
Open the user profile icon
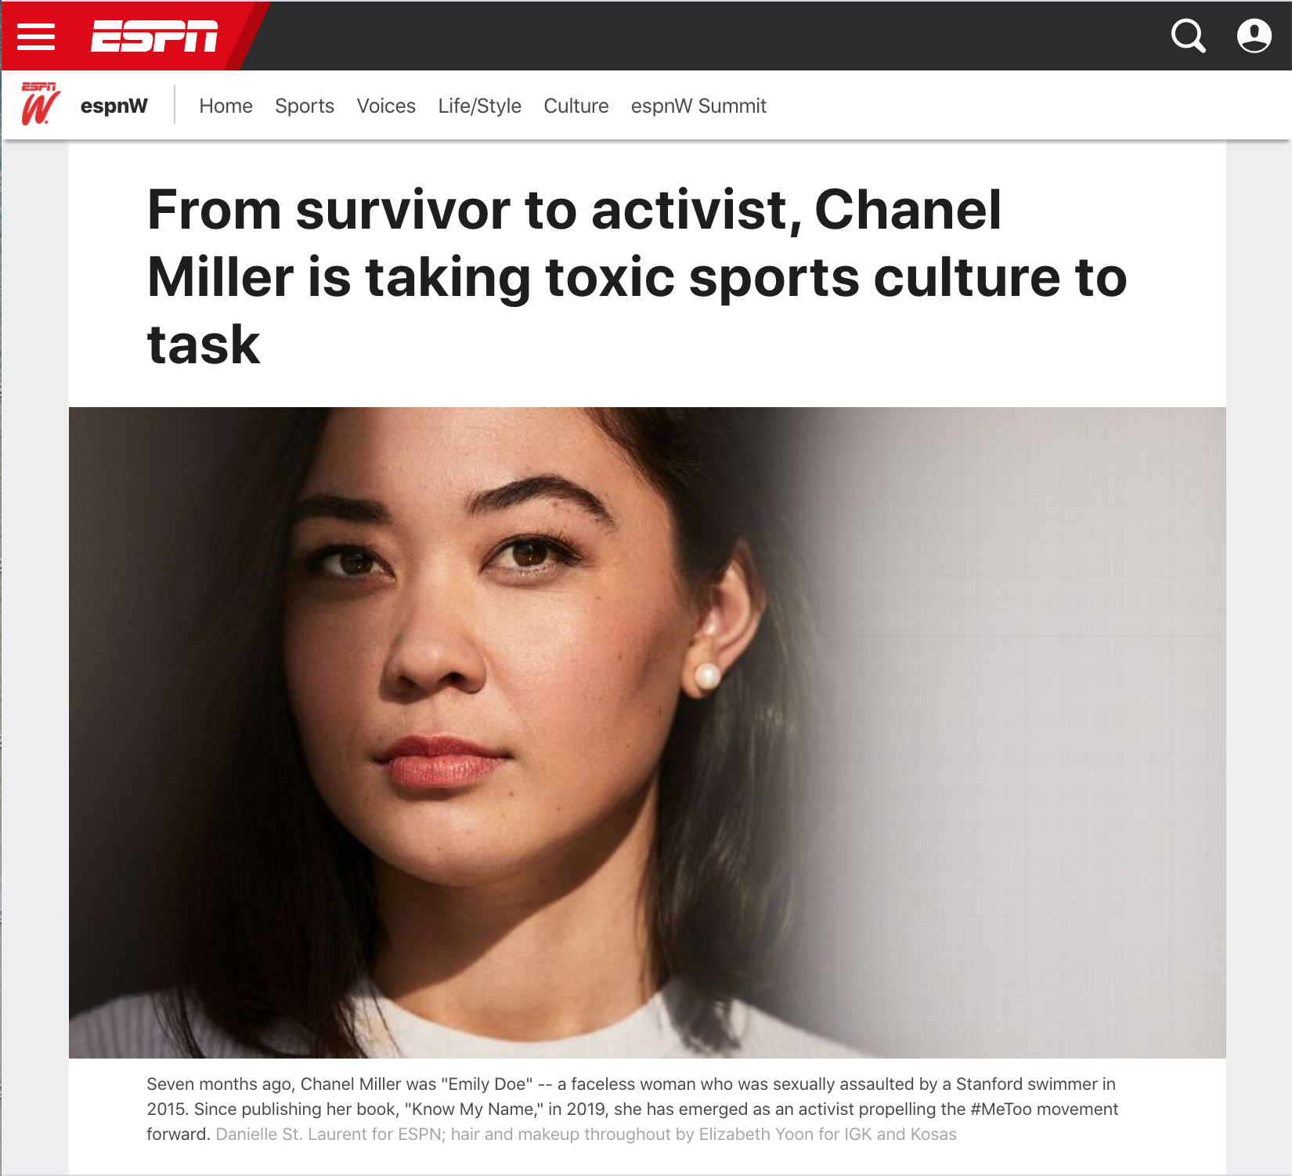click(x=1254, y=36)
